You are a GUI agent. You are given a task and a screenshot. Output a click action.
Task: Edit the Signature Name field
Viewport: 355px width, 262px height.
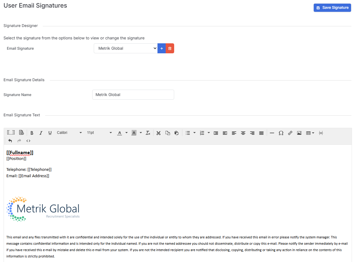pyautogui.click(x=133, y=95)
